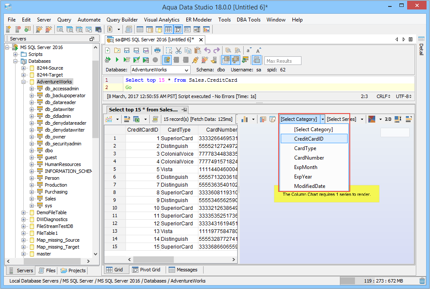Open the ER Modeler diagram icon
The width and height of the screenshot is (430, 289).
pos(197,29)
